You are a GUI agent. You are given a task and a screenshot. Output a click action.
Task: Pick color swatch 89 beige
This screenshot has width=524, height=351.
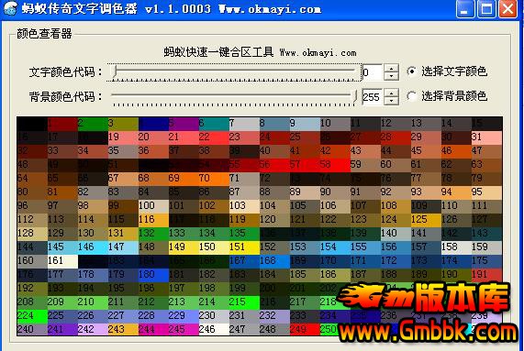click(x=305, y=192)
